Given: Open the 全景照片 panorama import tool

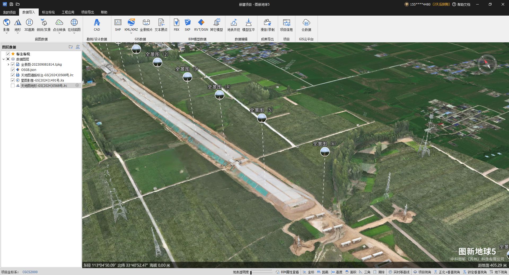Looking at the screenshot, I should (x=146, y=23).
